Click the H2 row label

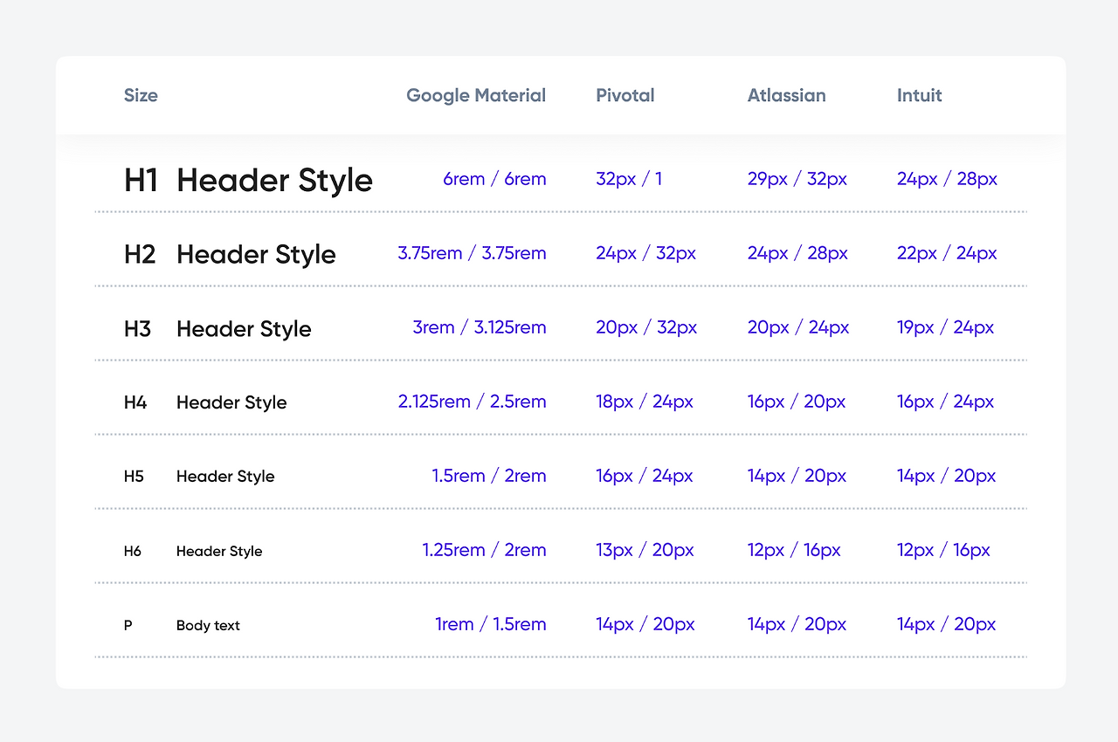(140, 254)
